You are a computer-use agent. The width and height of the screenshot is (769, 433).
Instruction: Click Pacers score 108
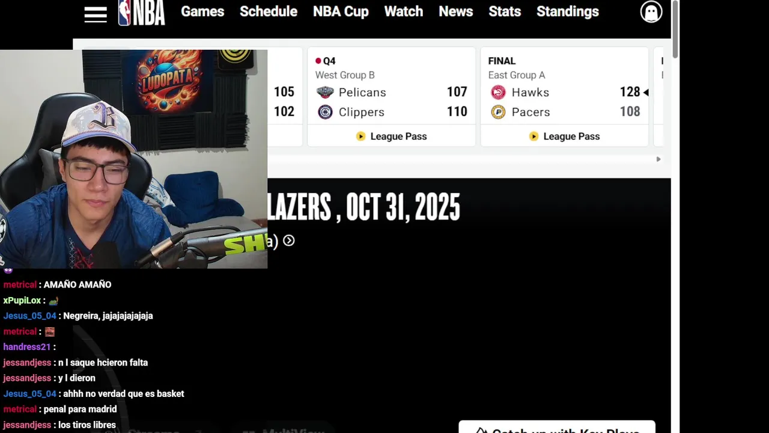tap(630, 112)
